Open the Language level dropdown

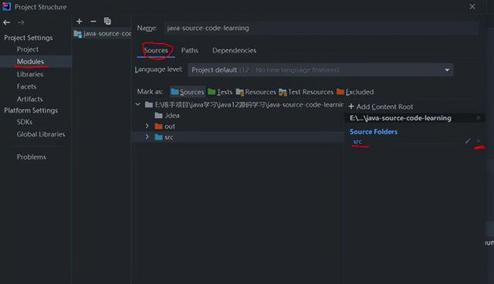[x=320, y=70]
